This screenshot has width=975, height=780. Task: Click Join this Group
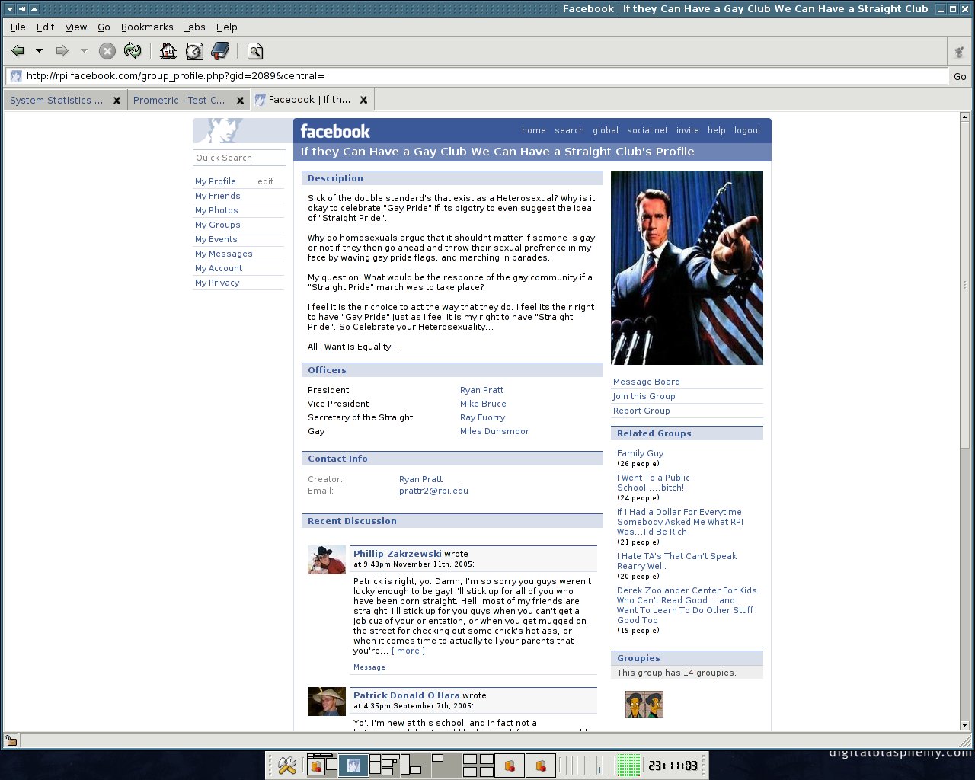coord(644,396)
